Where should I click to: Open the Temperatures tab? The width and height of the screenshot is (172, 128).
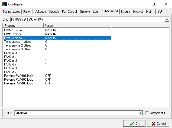[11, 12]
